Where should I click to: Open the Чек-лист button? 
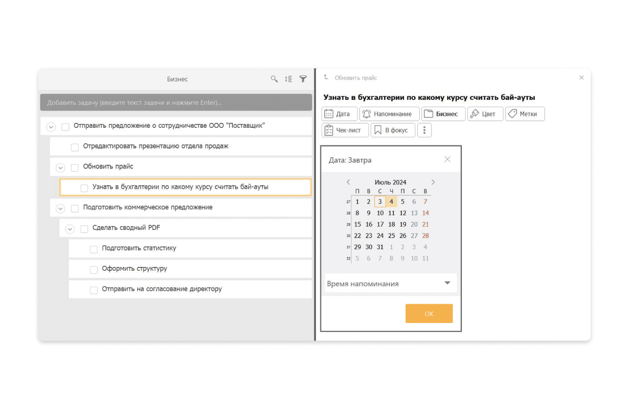(x=345, y=130)
